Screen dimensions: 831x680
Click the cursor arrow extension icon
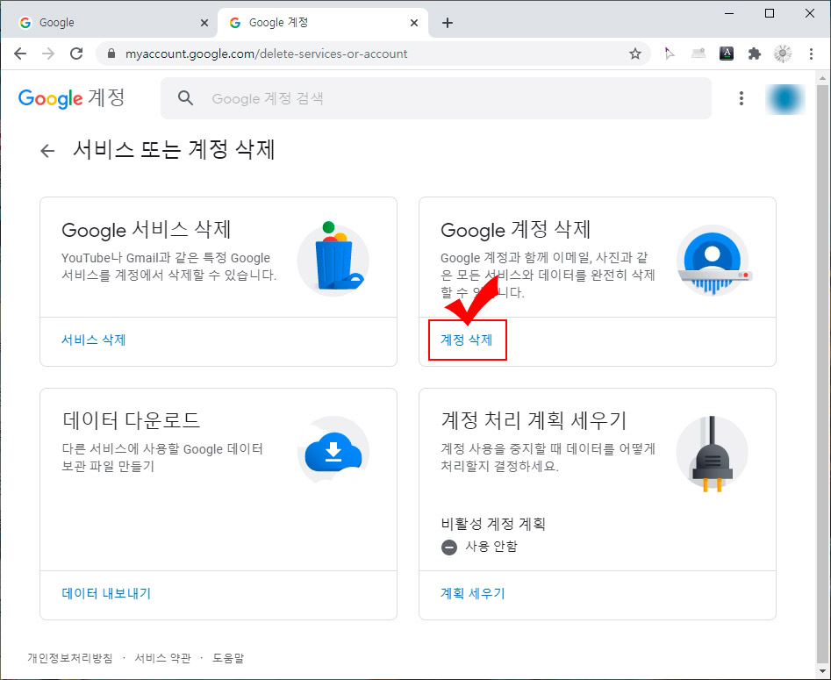click(x=670, y=54)
